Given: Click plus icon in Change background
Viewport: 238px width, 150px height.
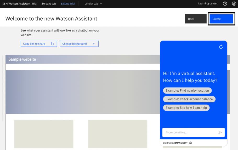Looking at the screenshot, I should [x=94, y=44].
